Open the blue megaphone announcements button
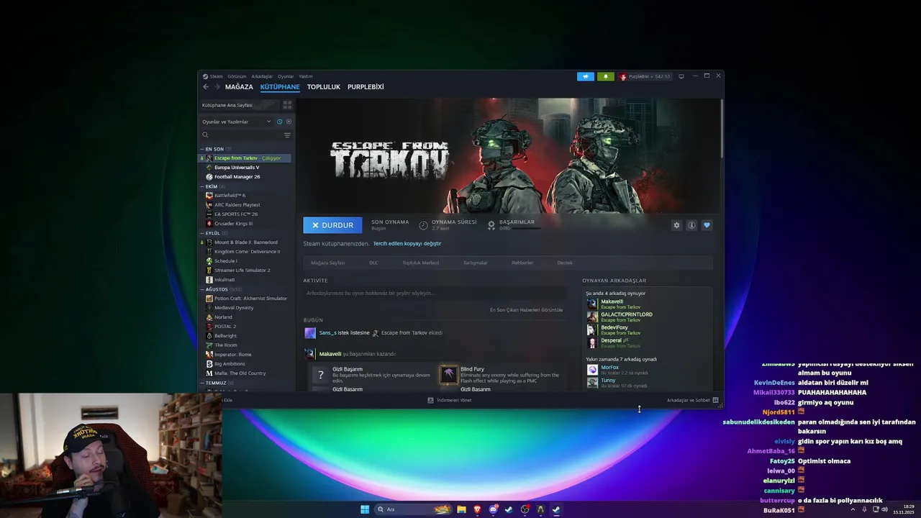 point(586,76)
